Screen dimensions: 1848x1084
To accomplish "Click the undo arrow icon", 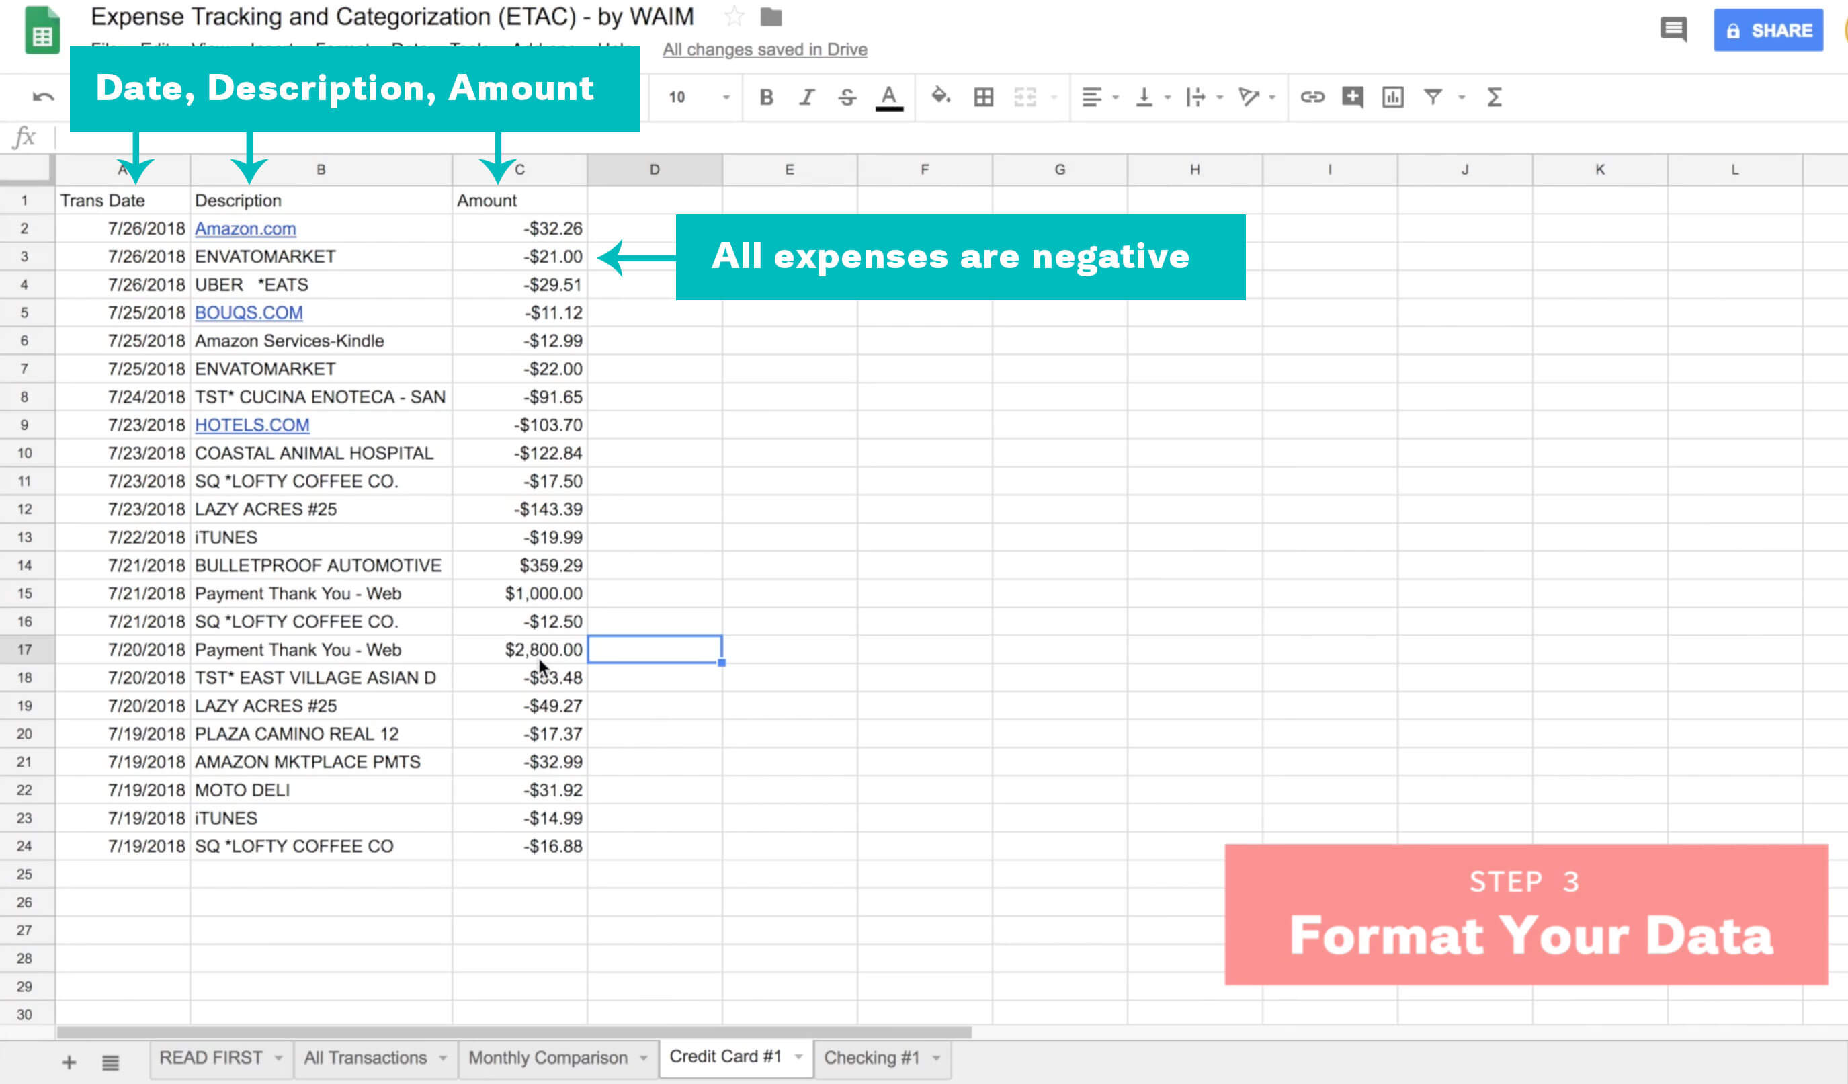I will tap(43, 97).
